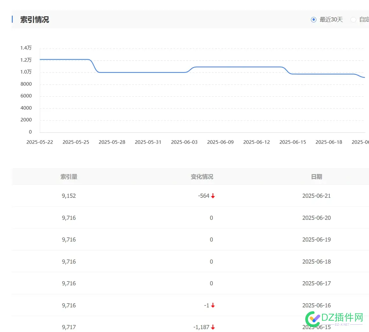Click the DZ插件网 watermark logo
Image resolution: width=369 pixels, height=332 pixels.
tap(334, 318)
